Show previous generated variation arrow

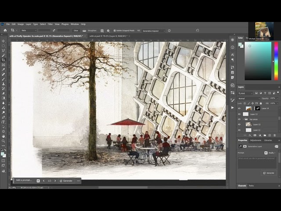click(44, 181)
